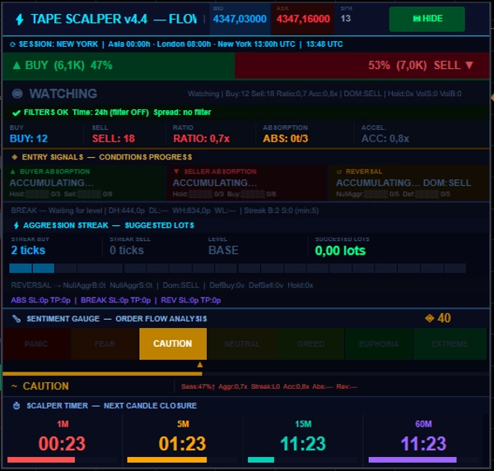This screenshot has height=471, width=494.
Task: Click the second filled blue streak segment
Action: 44,268
